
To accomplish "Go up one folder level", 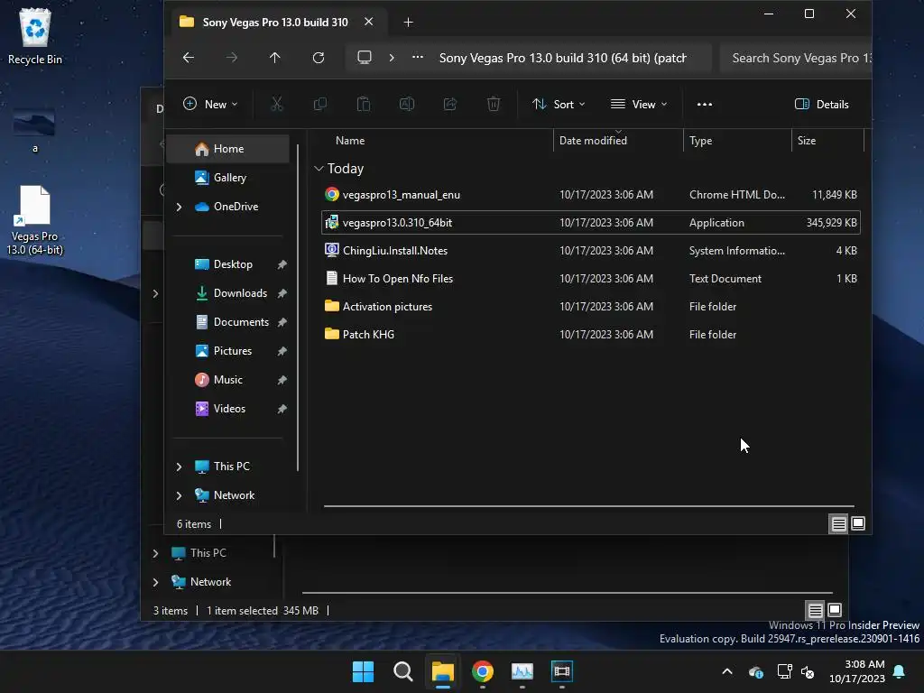I will tap(274, 58).
